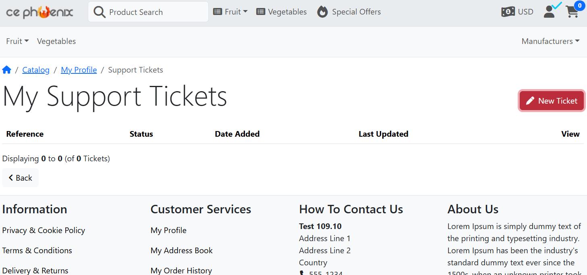
Task: Open the shopping cart icon
Action: [572, 12]
